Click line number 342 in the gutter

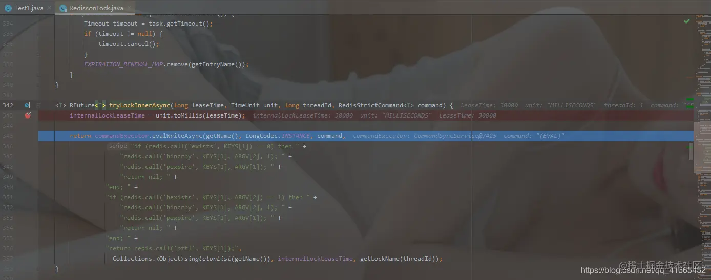pos(8,105)
